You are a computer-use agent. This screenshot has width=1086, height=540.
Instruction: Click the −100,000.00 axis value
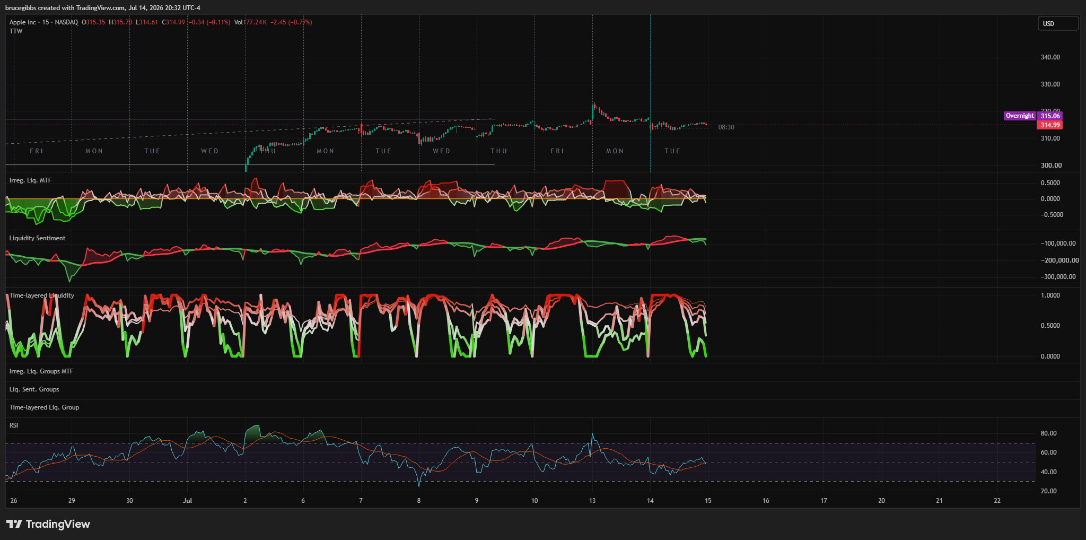[1058, 243]
